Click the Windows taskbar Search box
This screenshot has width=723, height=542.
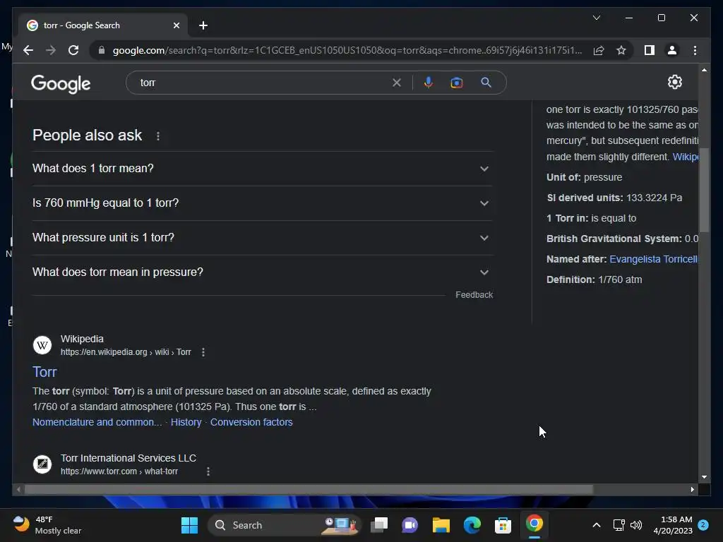click(284, 525)
